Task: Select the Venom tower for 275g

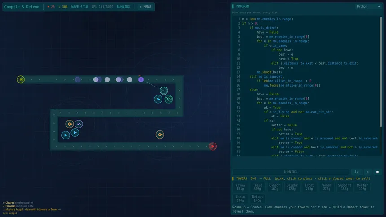Action: 327,187
